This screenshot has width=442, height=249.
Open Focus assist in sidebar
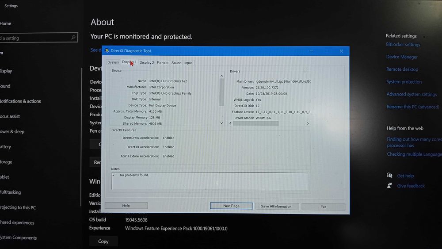10,116
